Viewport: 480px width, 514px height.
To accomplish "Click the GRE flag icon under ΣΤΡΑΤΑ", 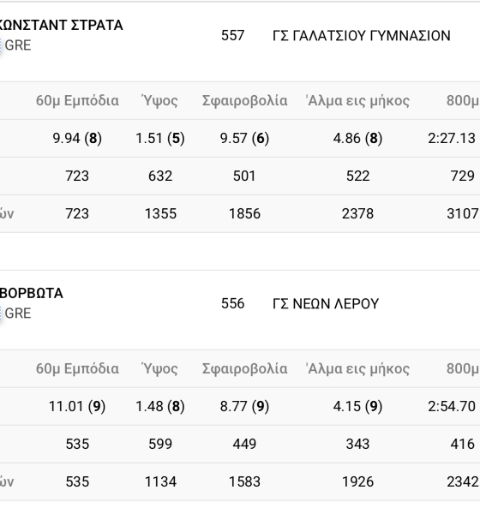I will (1, 45).
